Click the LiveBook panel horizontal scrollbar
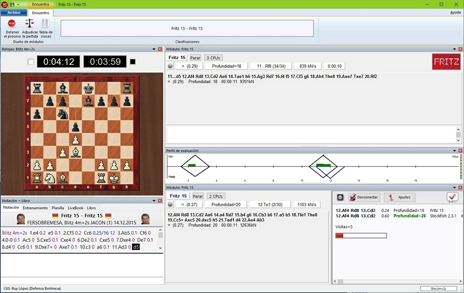Screen dimensions: 464x293 [x=398, y=281]
